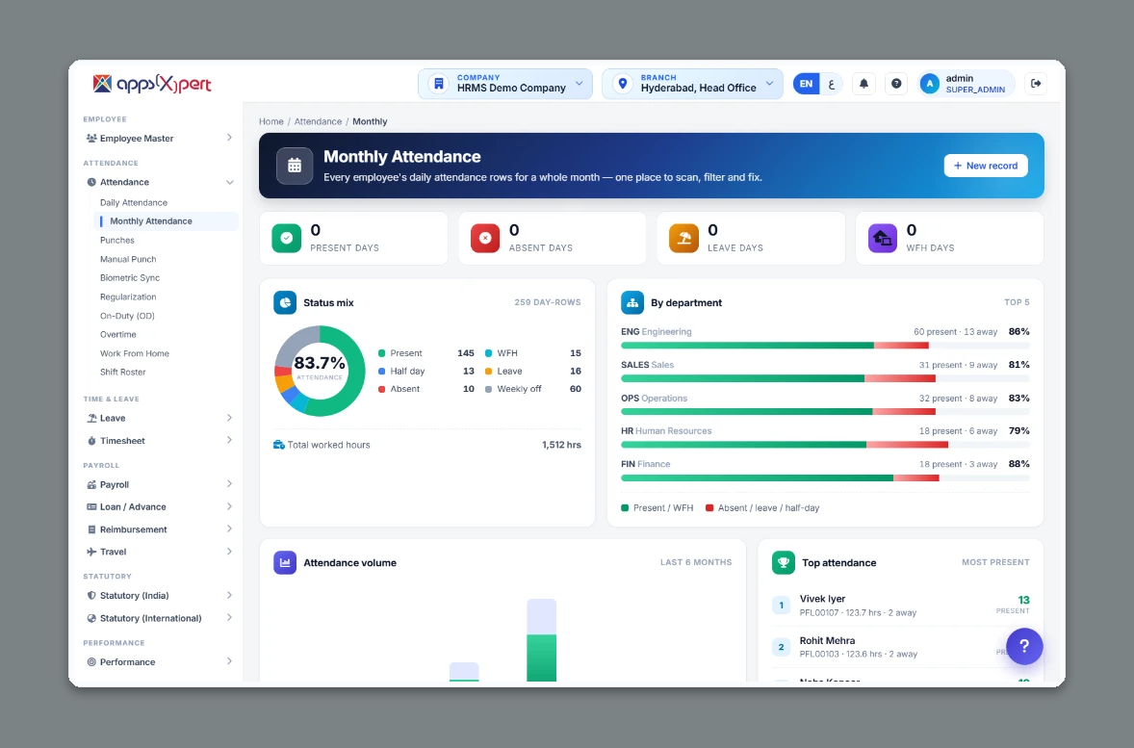Click the By department org icon
The image size is (1134, 748).
632,302
